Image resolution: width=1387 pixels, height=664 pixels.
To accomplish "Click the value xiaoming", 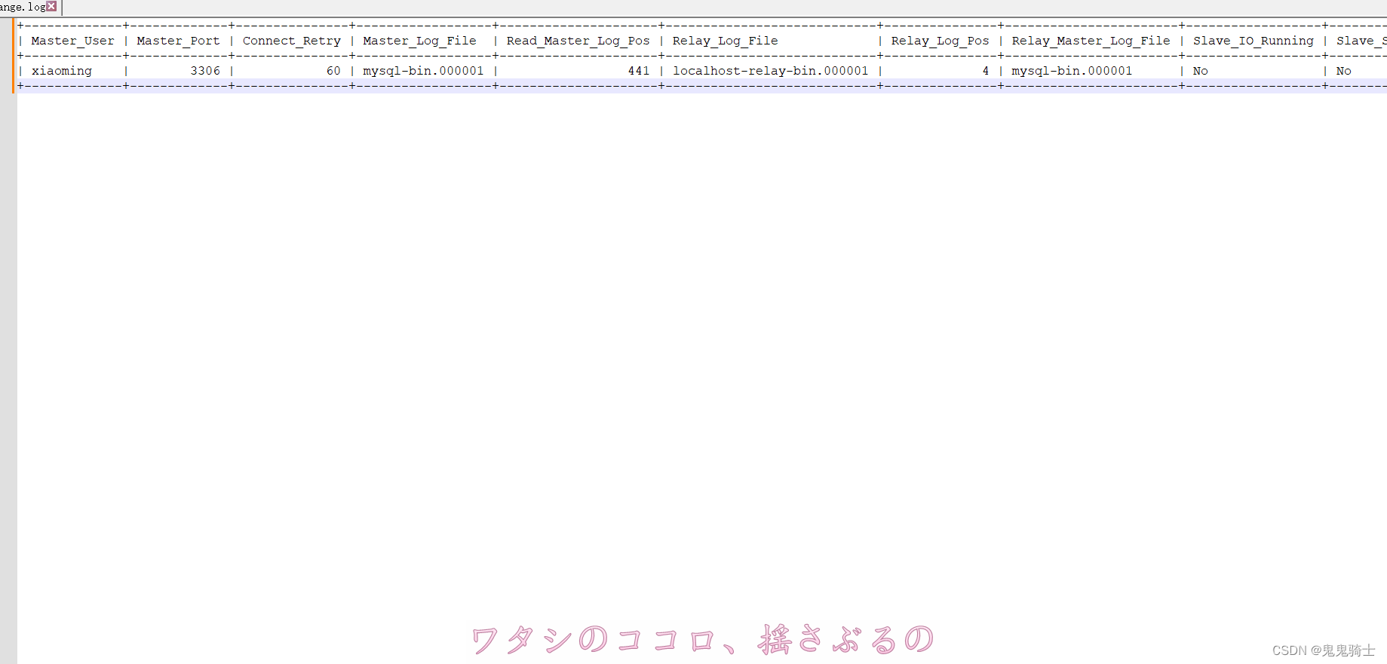I will click(61, 71).
